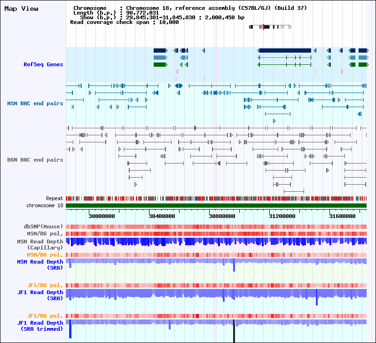
Task: Click the long green RefSeq transcript with exon ticks
Action: click(284, 64)
